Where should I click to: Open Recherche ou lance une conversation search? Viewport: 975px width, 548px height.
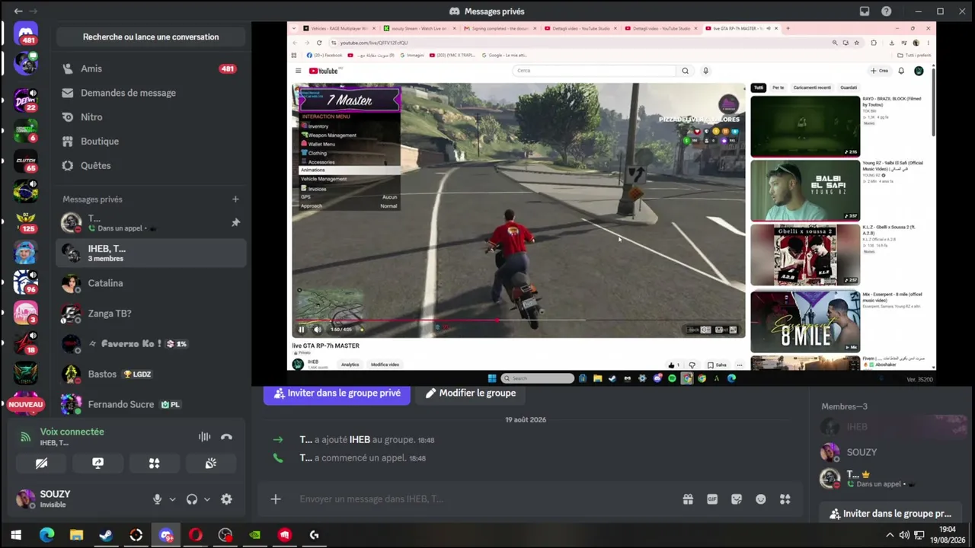click(151, 37)
